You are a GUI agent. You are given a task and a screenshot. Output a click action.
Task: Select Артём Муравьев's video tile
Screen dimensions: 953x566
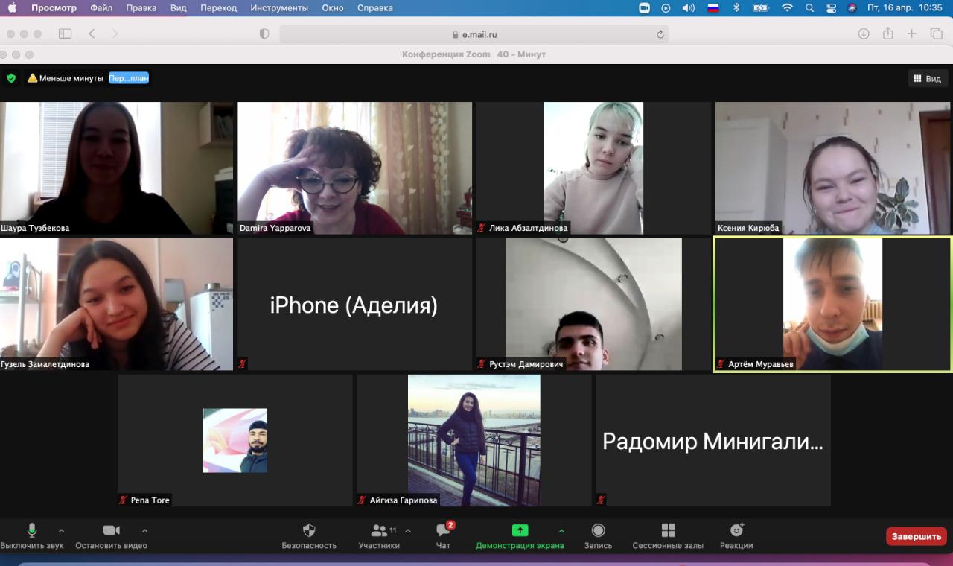coord(832,304)
